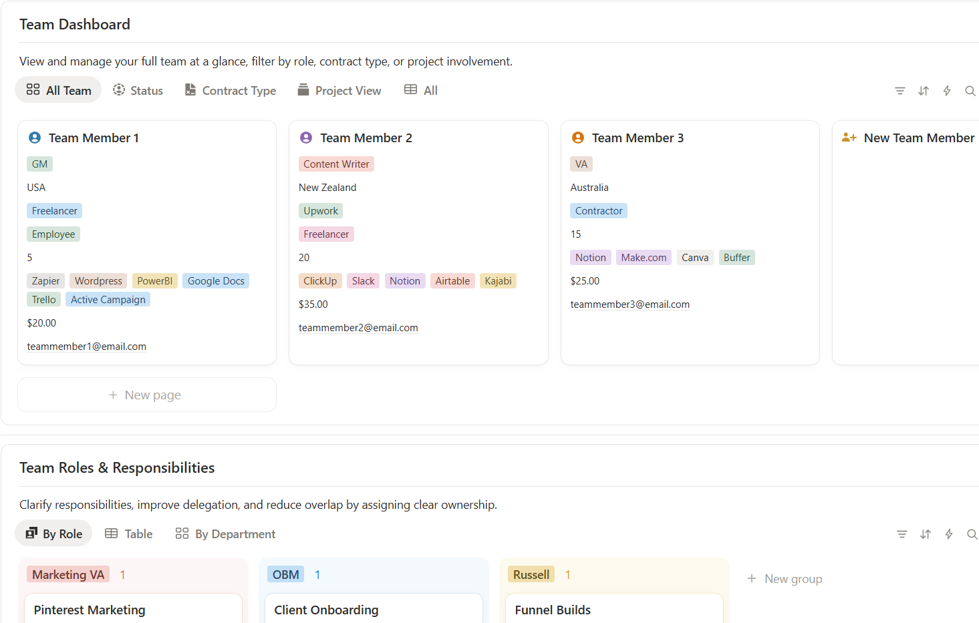Click the Marketing VA group label

[68, 575]
